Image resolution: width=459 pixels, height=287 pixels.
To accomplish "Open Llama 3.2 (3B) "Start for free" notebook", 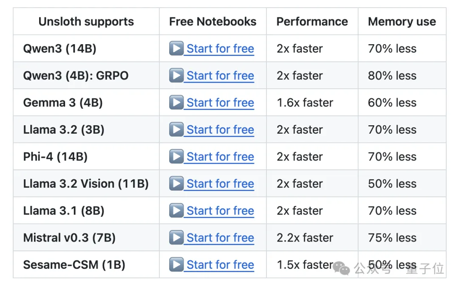I will (220, 130).
